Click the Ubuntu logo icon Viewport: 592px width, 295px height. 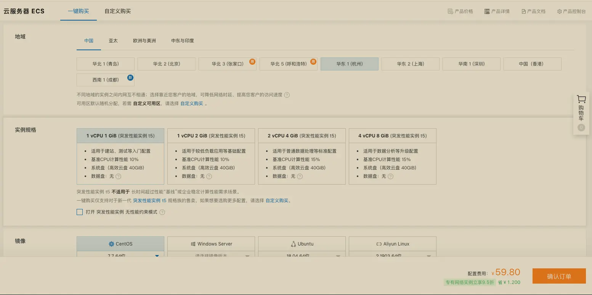point(293,244)
